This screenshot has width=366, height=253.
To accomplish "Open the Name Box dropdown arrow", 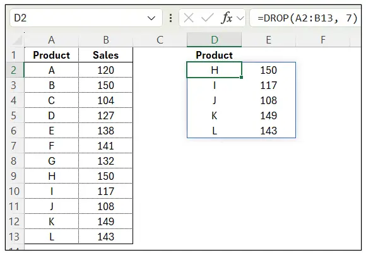I will 151,18.
